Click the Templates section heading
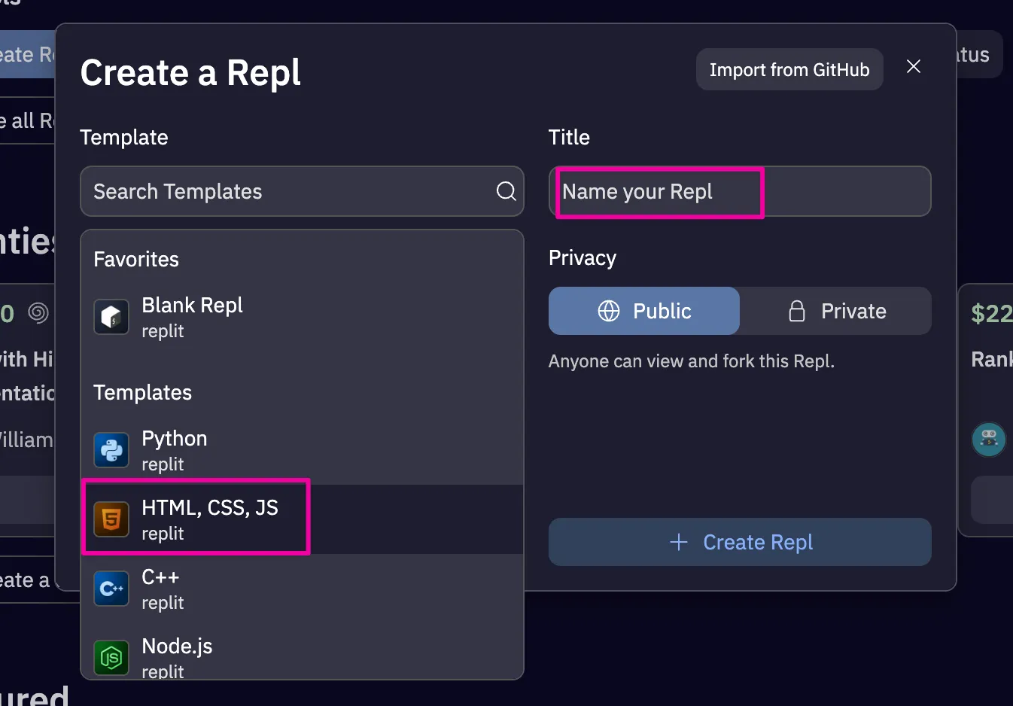 coord(142,392)
